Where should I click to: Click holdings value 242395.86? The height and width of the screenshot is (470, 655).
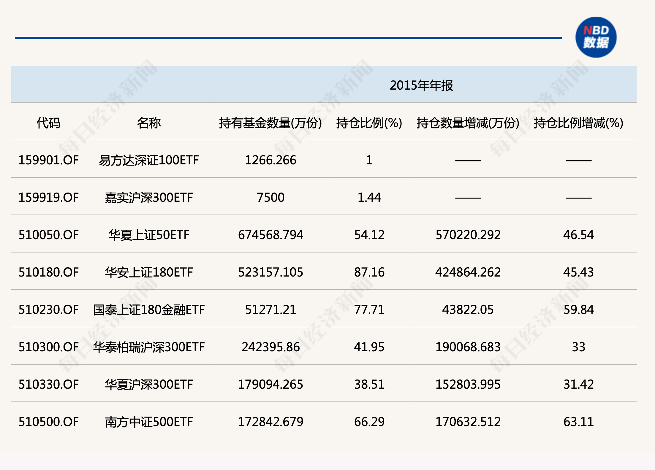(270, 347)
